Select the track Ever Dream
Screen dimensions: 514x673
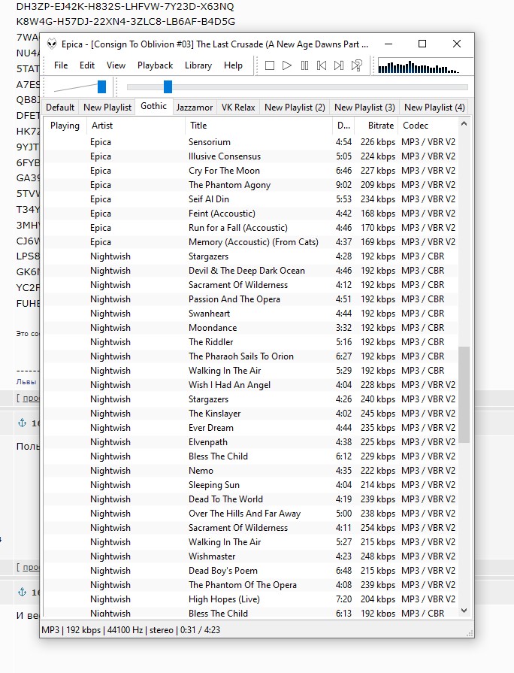[251, 428]
